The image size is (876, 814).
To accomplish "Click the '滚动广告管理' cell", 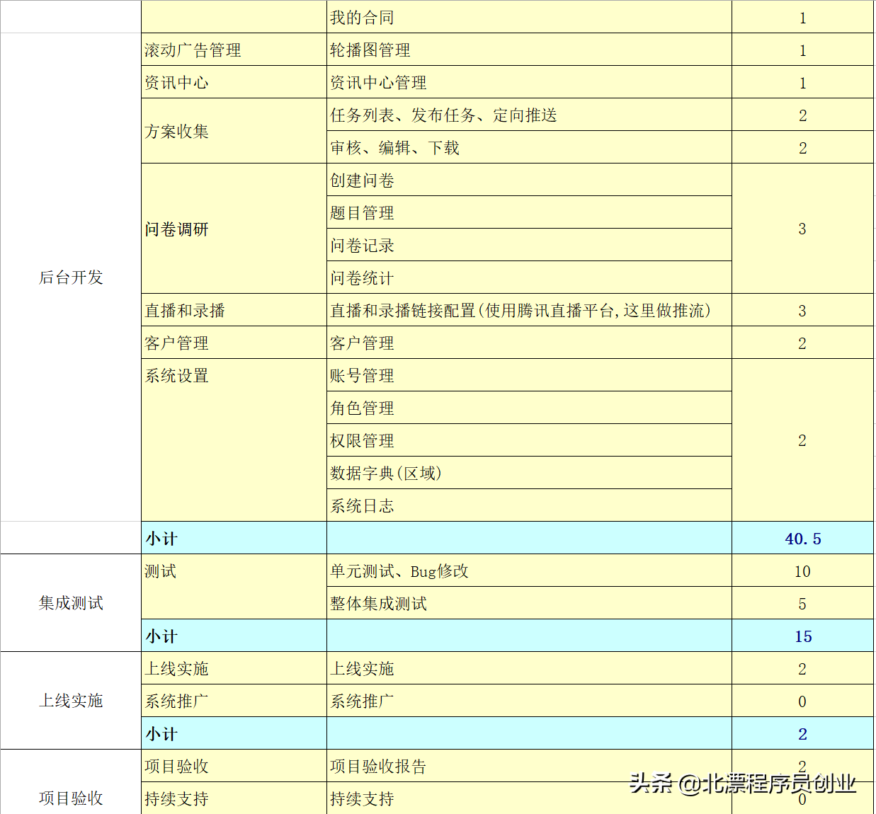I will pyautogui.click(x=234, y=50).
